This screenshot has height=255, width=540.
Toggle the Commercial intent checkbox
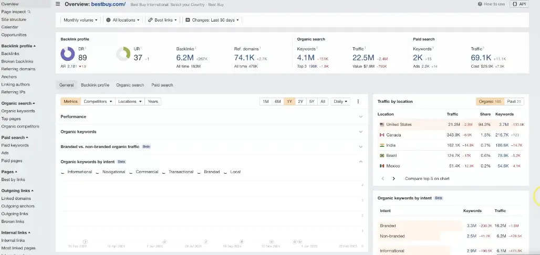click(x=131, y=172)
